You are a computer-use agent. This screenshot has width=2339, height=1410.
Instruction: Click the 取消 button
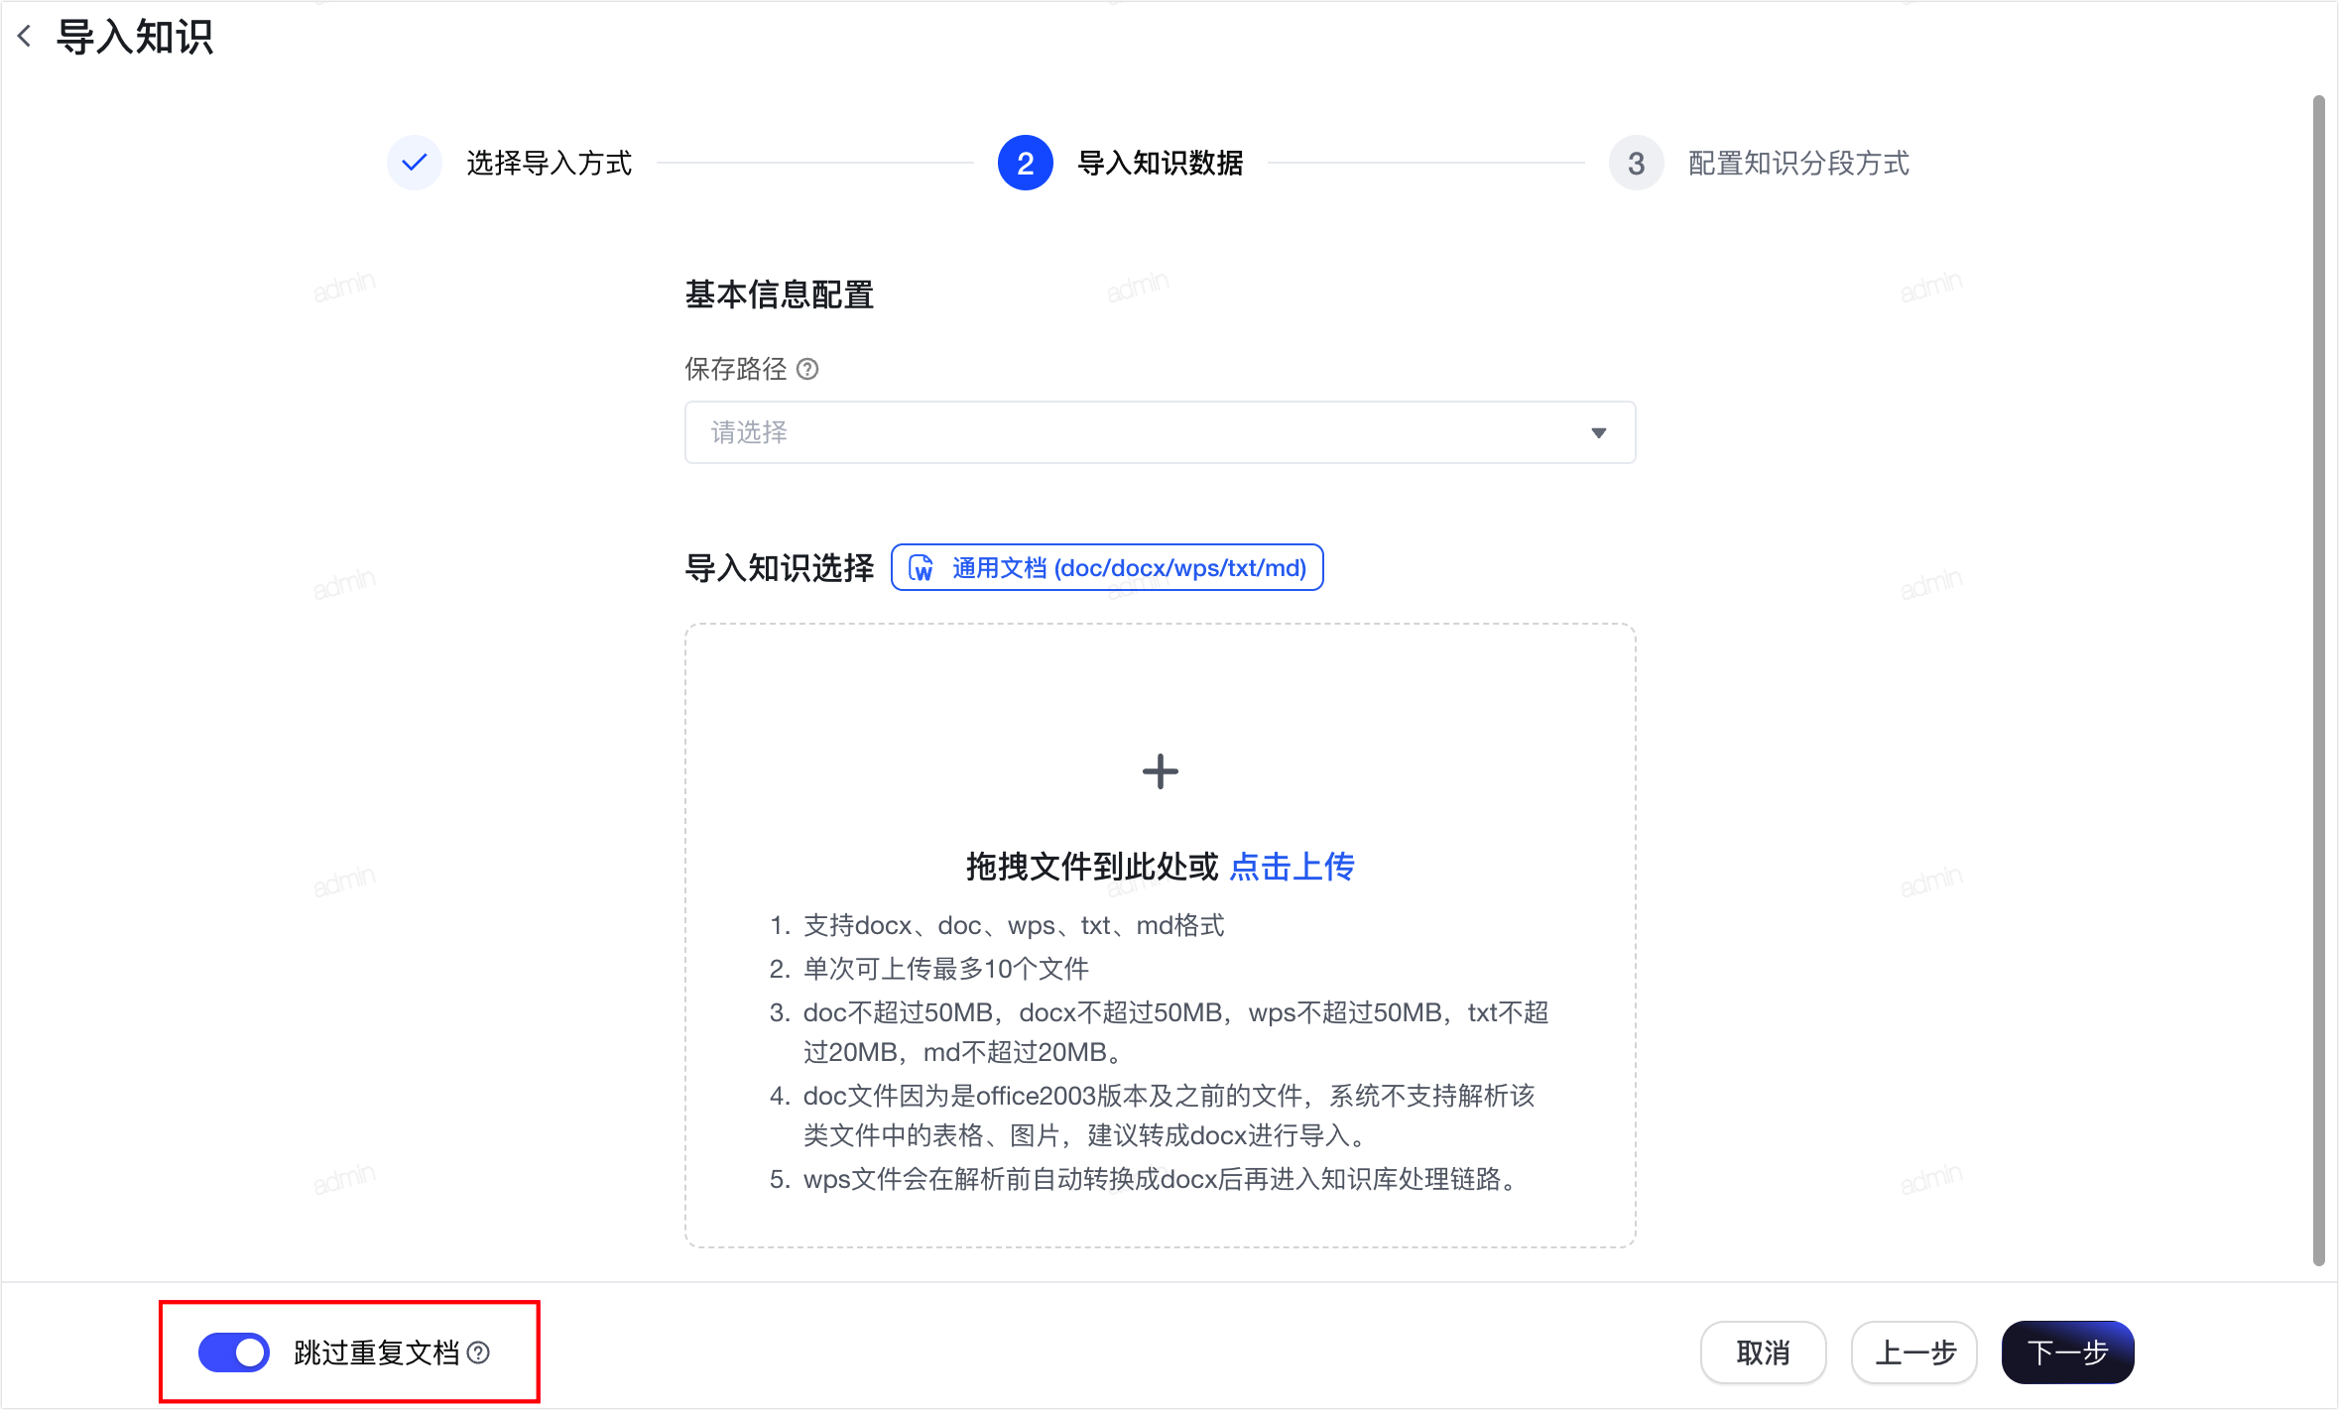coord(1763,1352)
